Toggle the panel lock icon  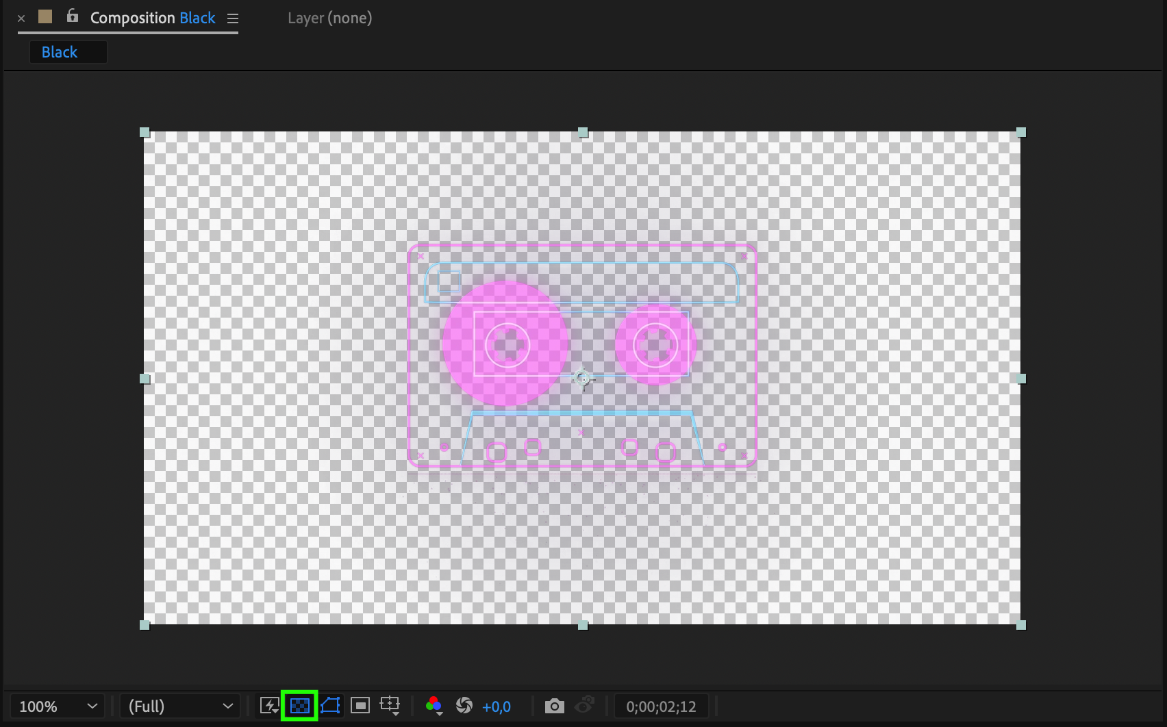pos(73,16)
